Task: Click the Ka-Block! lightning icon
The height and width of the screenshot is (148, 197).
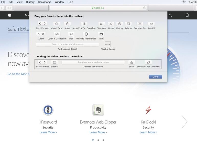Action: [x=148, y=110]
